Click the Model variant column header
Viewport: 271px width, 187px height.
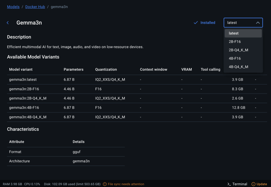point(21,69)
